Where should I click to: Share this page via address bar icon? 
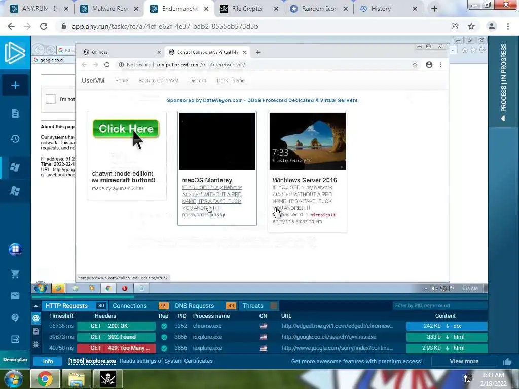pyautogui.click(x=455, y=26)
